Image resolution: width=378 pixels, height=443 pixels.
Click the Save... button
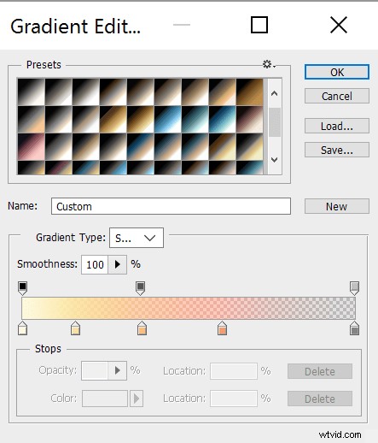click(337, 150)
